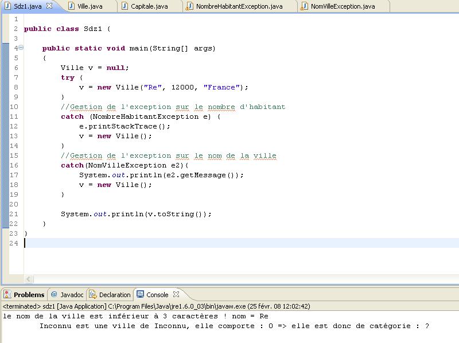Click line number 21 in the gutter
Screen dimensions: 459x343
(14, 214)
